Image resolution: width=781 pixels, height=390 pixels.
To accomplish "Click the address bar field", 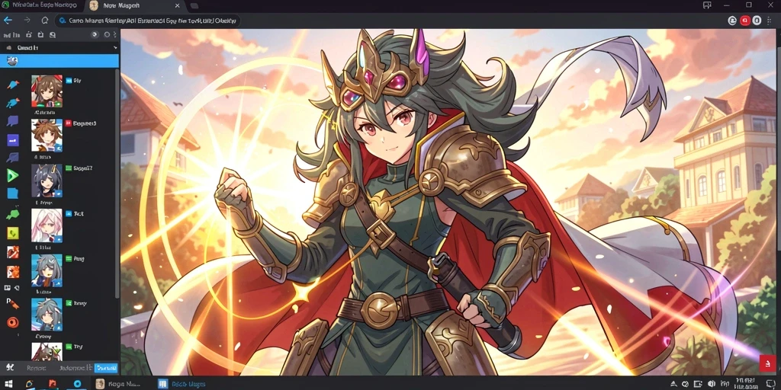I will point(147,21).
